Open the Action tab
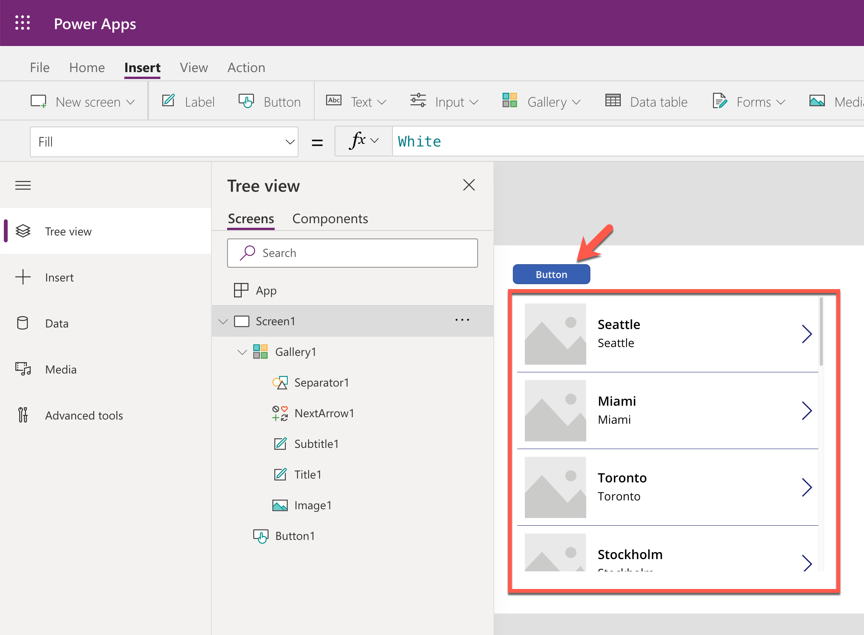Viewport: 864px width, 635px height. pyautogui.click(x=246, y=67)
